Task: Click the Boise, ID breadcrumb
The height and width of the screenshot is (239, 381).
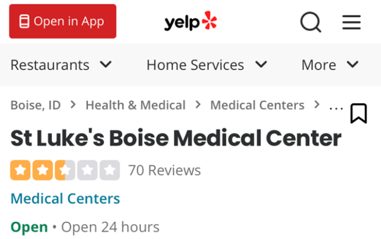Action: tap(36, 106)
